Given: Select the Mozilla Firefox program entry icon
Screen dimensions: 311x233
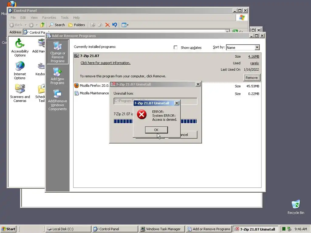Looking at the screenshot, I should pyautogui.click(x=76, y=85).
